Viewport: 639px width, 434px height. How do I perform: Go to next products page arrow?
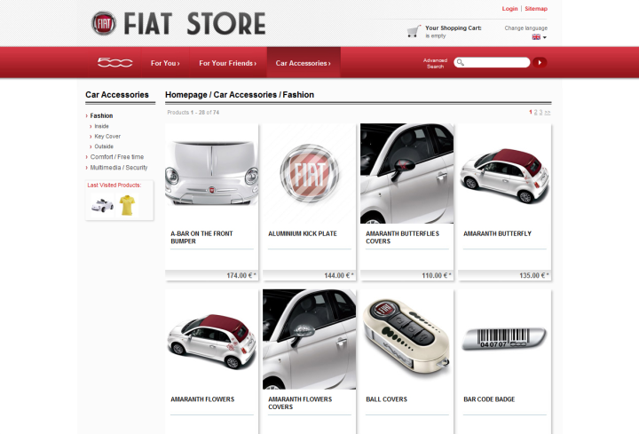[x=548, y=113]
